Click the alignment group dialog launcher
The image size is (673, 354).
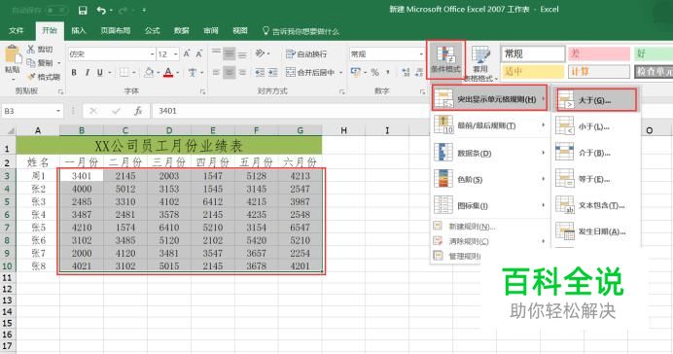(x=342, y=91)
